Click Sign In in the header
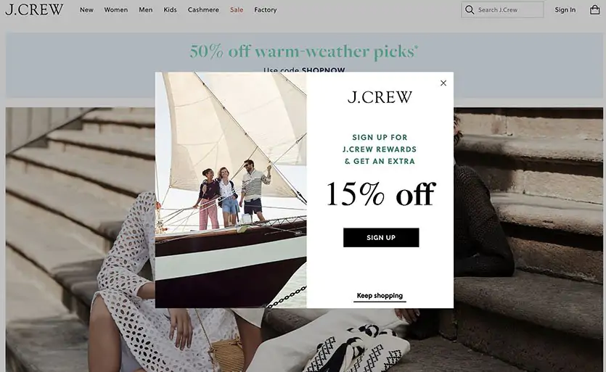Image resolution: width=606 pixels, height=372 pixels. (x=565, y=9)
